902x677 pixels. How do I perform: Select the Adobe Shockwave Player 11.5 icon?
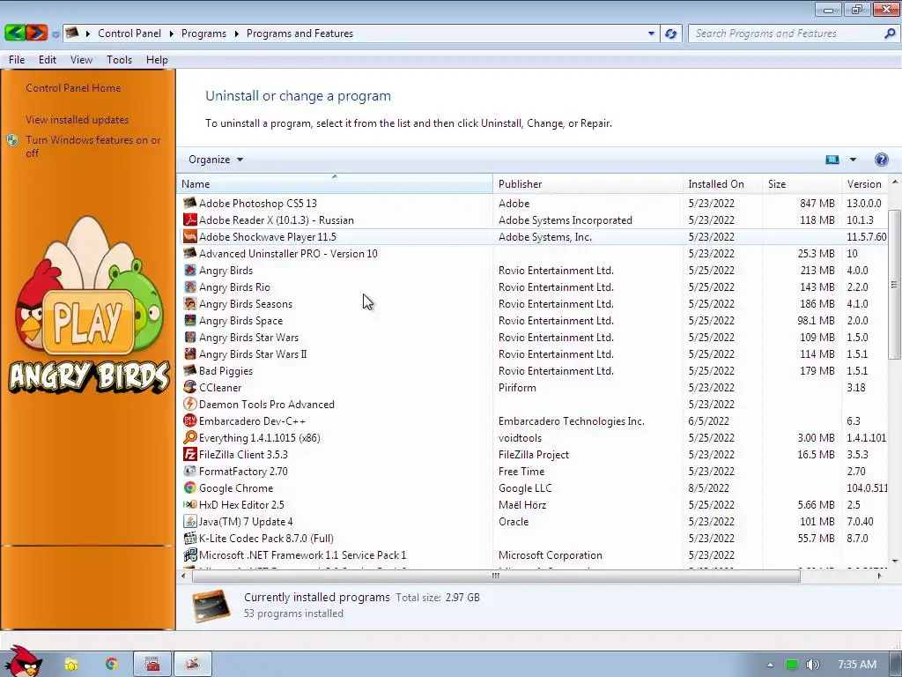(190, 236)
